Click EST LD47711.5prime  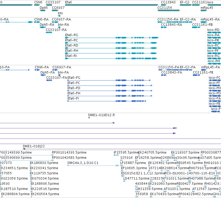pos(136,179)
